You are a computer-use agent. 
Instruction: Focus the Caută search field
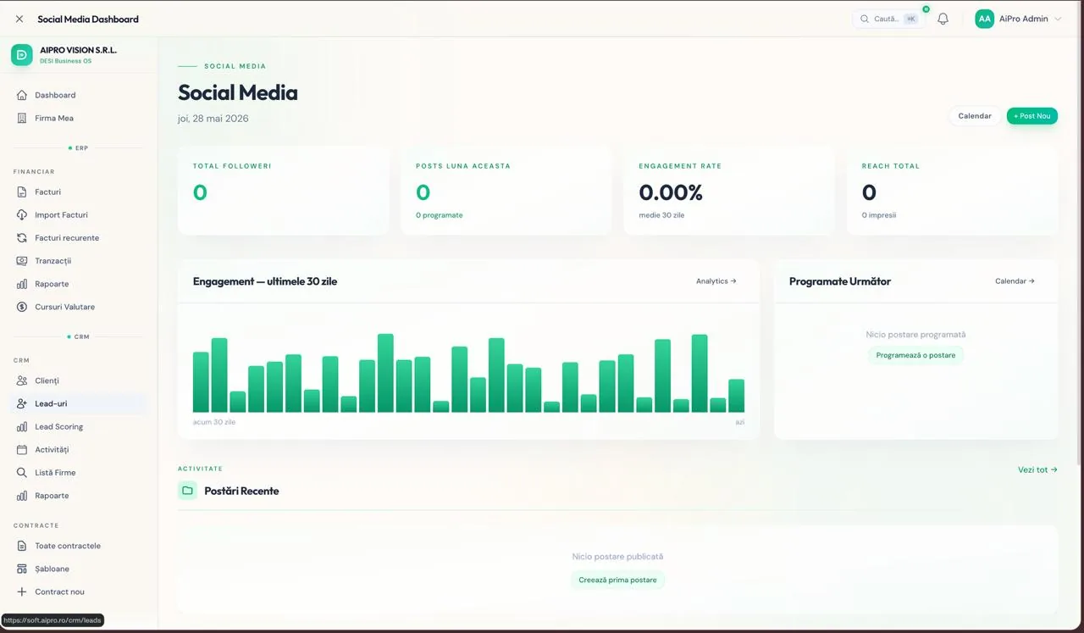coord(888,19)
